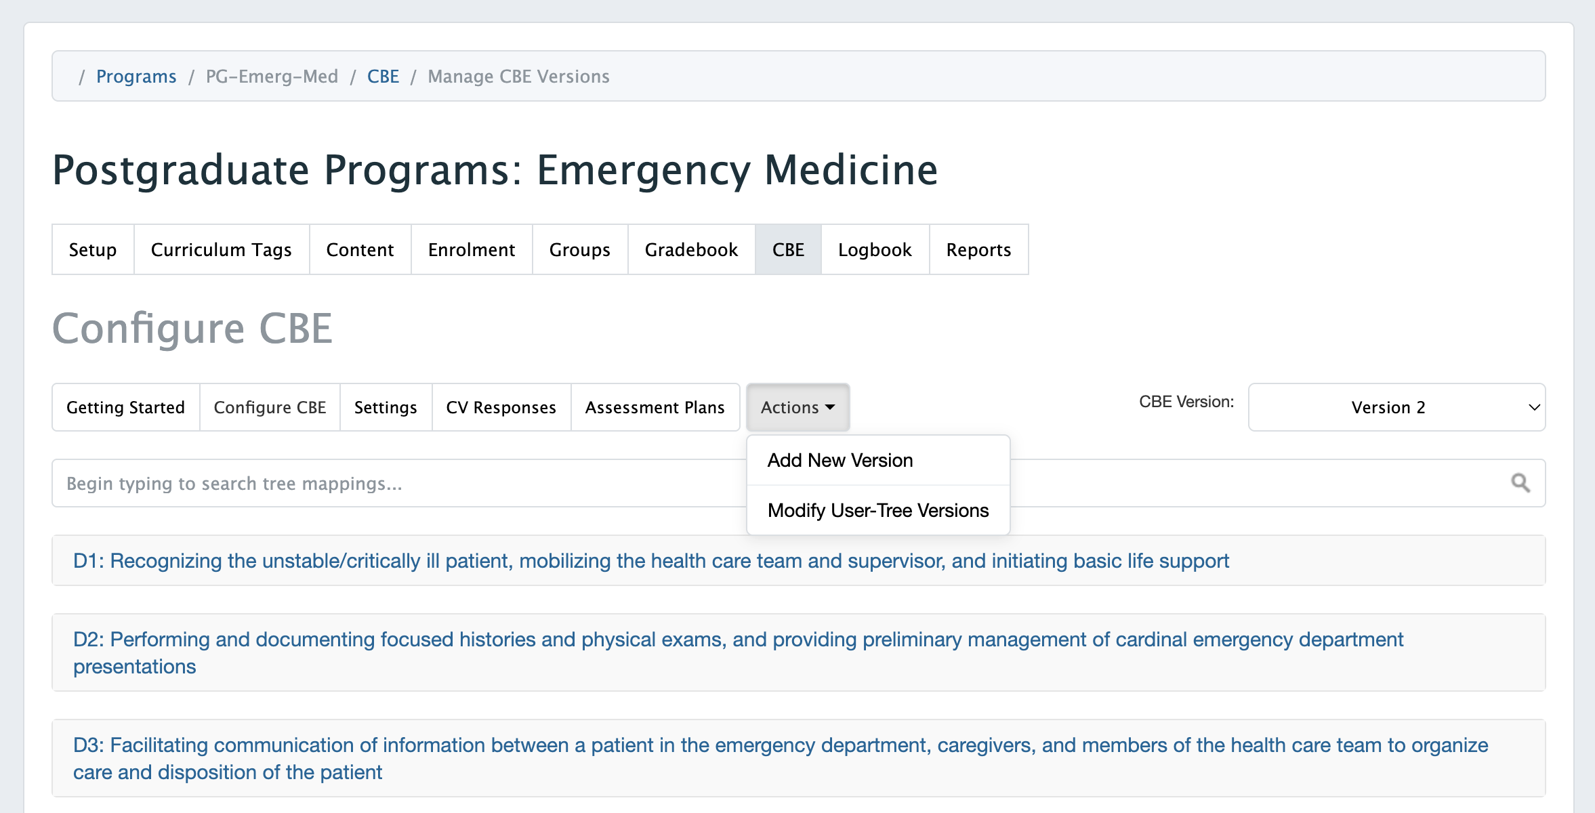Open the Enrolment tab
The height and width of the screenshot is (813, 1595).
472,250
